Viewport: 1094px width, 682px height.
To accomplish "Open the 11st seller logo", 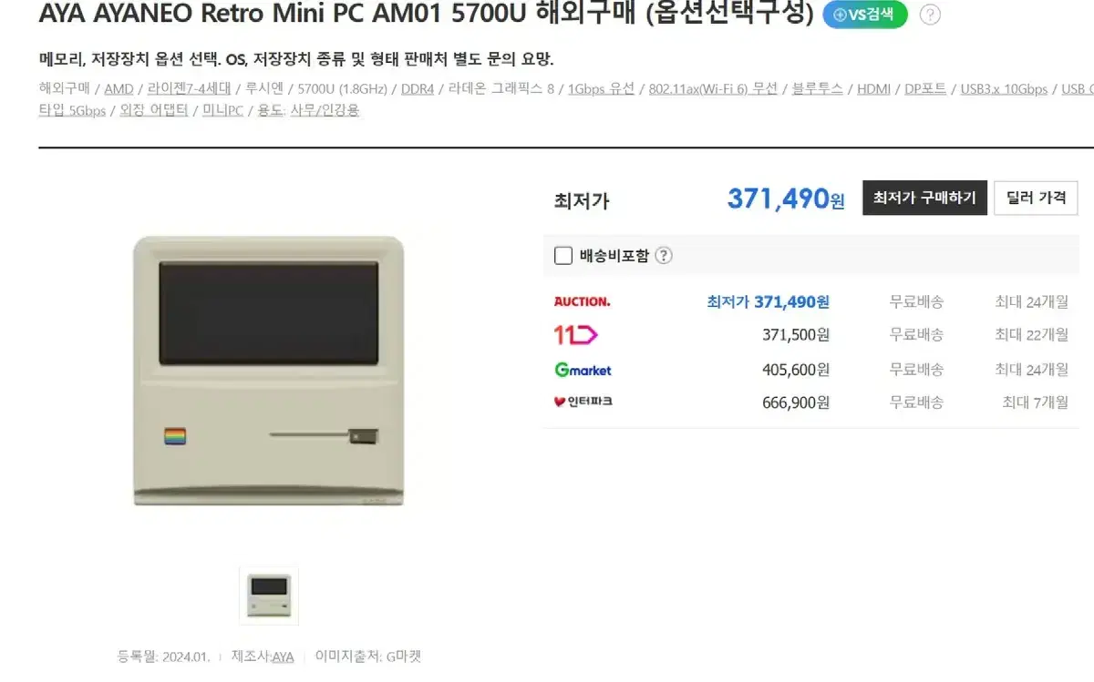I will pos(575,335).
